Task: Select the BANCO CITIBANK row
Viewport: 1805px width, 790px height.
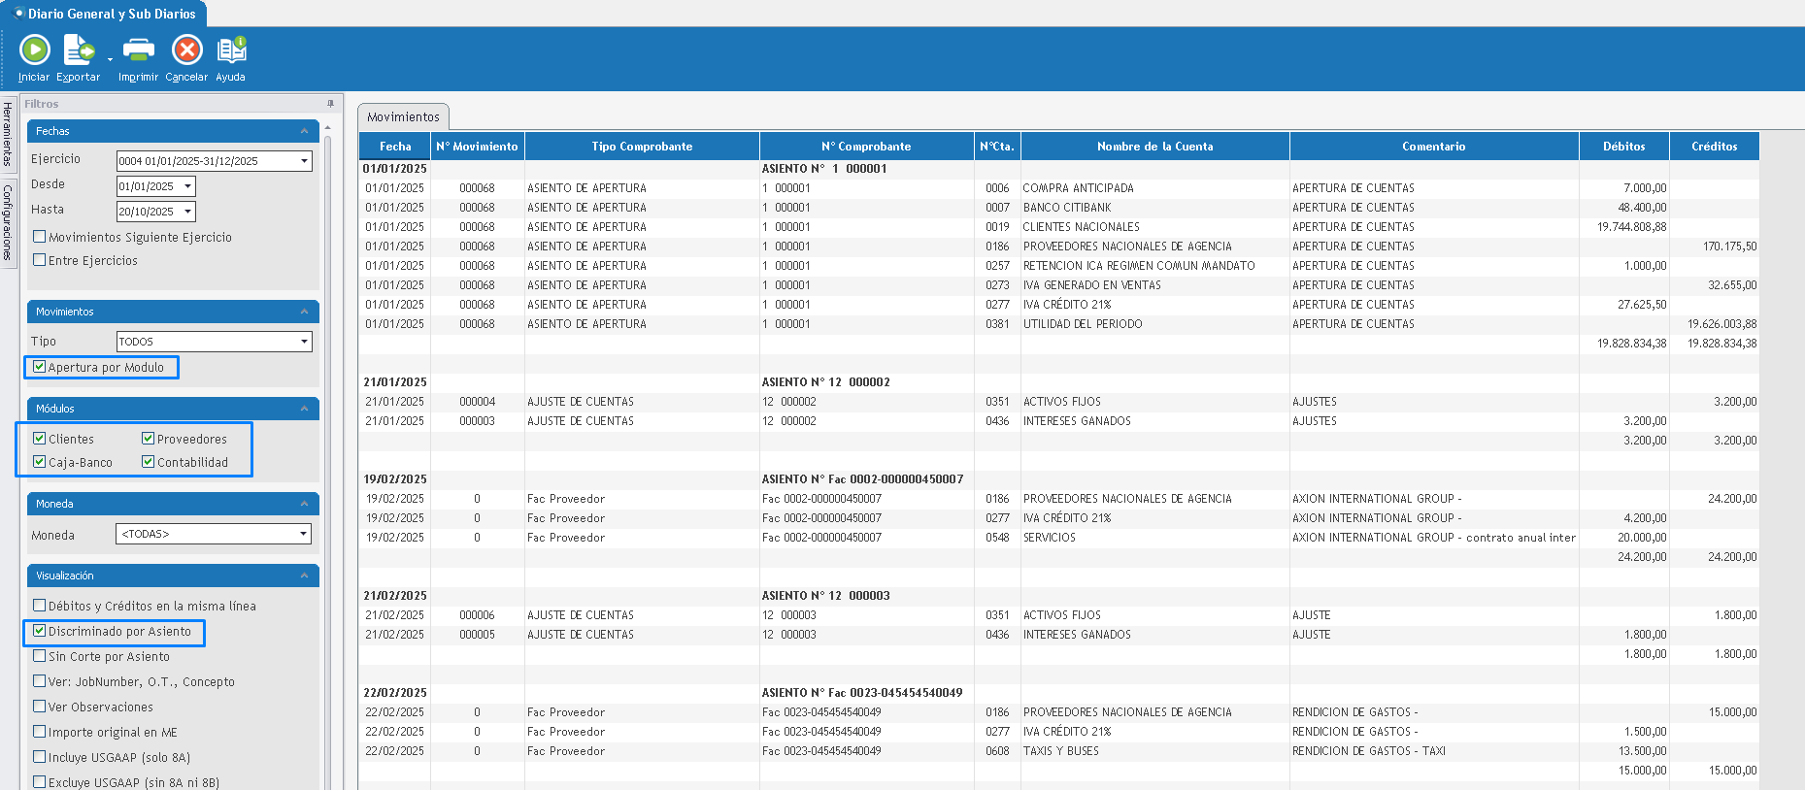Action: (x=1058, y=208)
